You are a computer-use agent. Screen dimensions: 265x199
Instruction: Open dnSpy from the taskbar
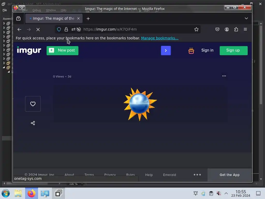[x=59, y=193]
